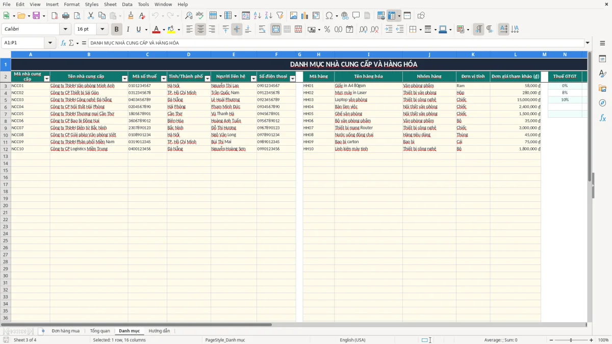Click the Name Box showing A1:P1
Screen dimensions: 612x344
point(23,43)
